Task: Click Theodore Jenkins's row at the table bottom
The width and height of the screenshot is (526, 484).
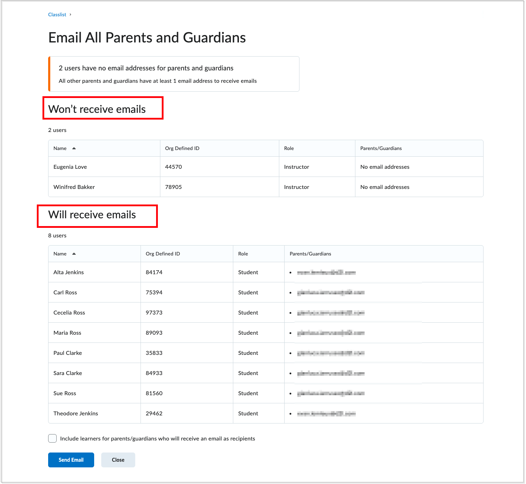Action: pos(76,413)
